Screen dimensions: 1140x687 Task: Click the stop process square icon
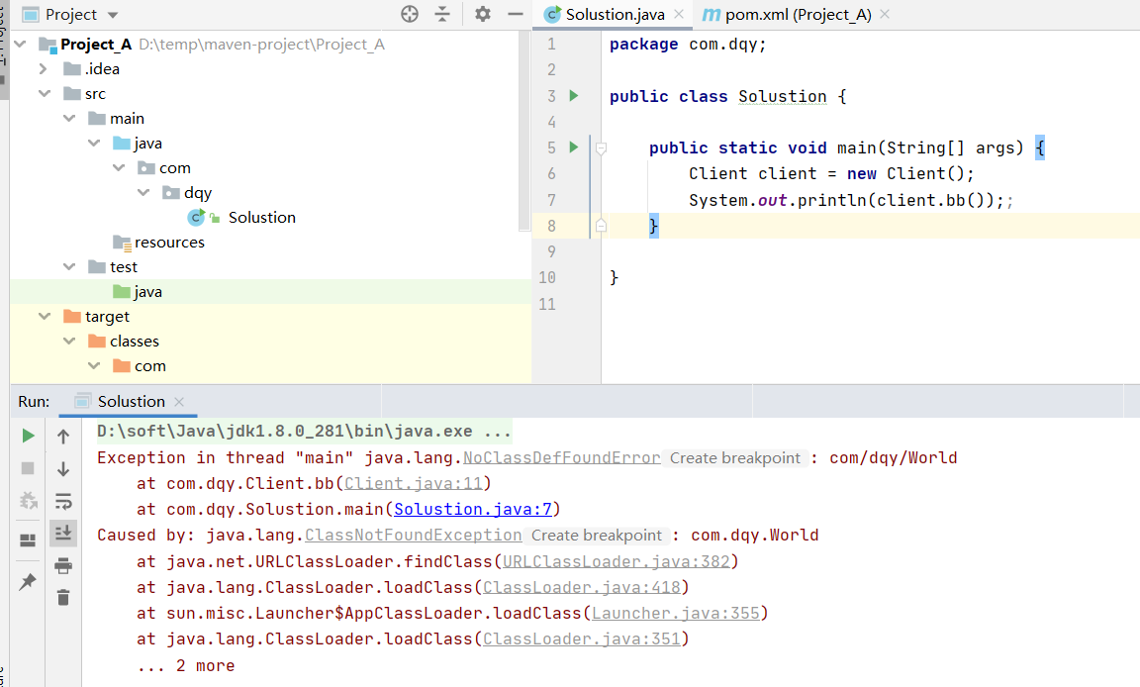tap(28, 468)
